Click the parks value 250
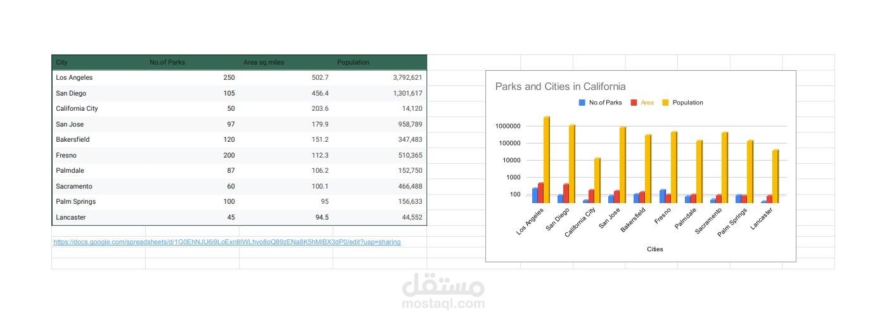 [x=229, y=77]
